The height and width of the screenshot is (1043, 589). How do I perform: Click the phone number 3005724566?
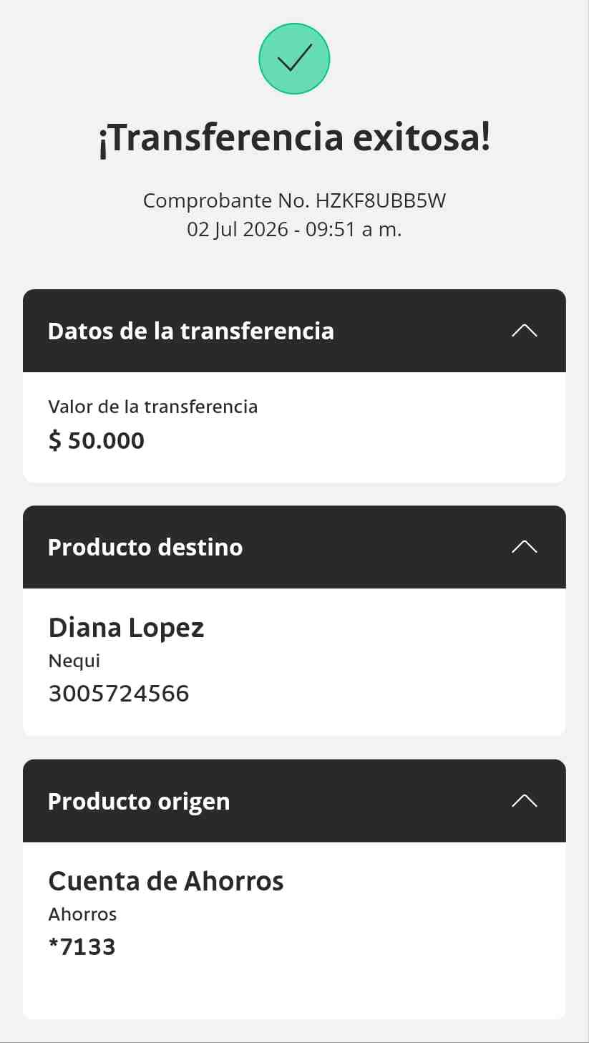(119, 693)
